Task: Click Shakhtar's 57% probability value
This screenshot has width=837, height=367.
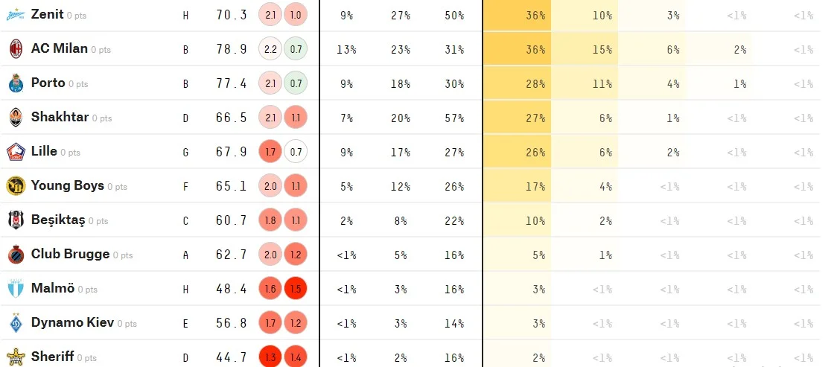Action: (453, 118)
